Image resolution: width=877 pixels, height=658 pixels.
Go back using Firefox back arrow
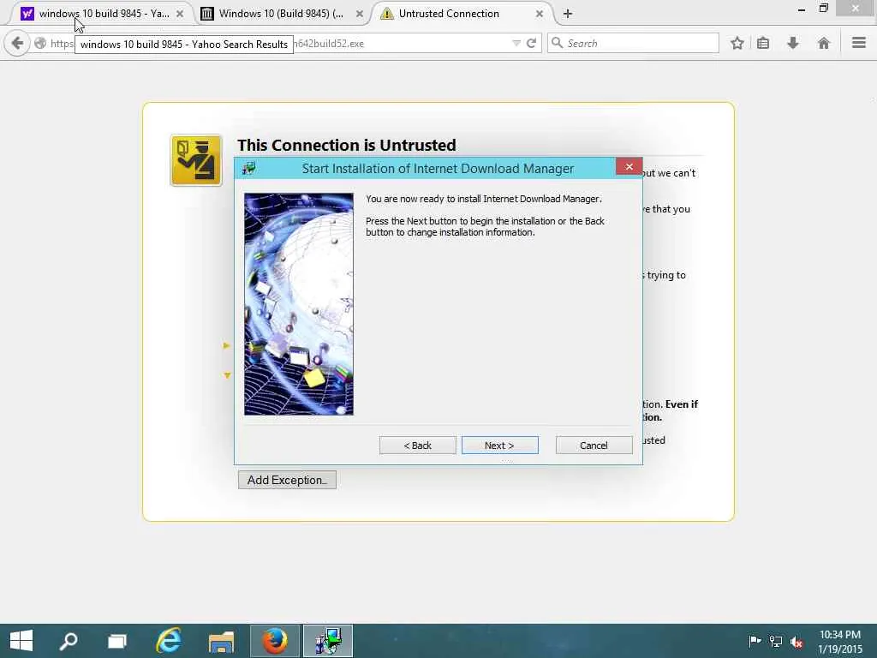pyautogui.click(x=17, y=43)
